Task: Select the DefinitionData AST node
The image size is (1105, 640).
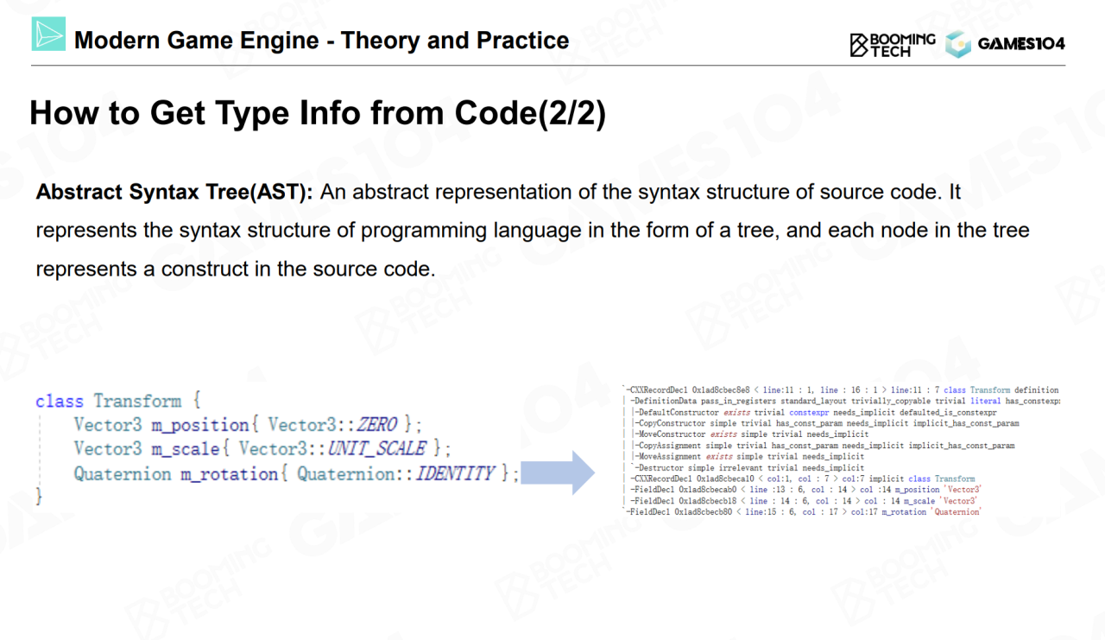Action: (843, 401)
